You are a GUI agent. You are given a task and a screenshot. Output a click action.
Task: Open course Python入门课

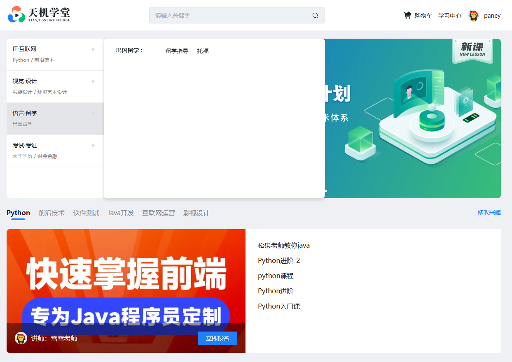pos(279,306)
